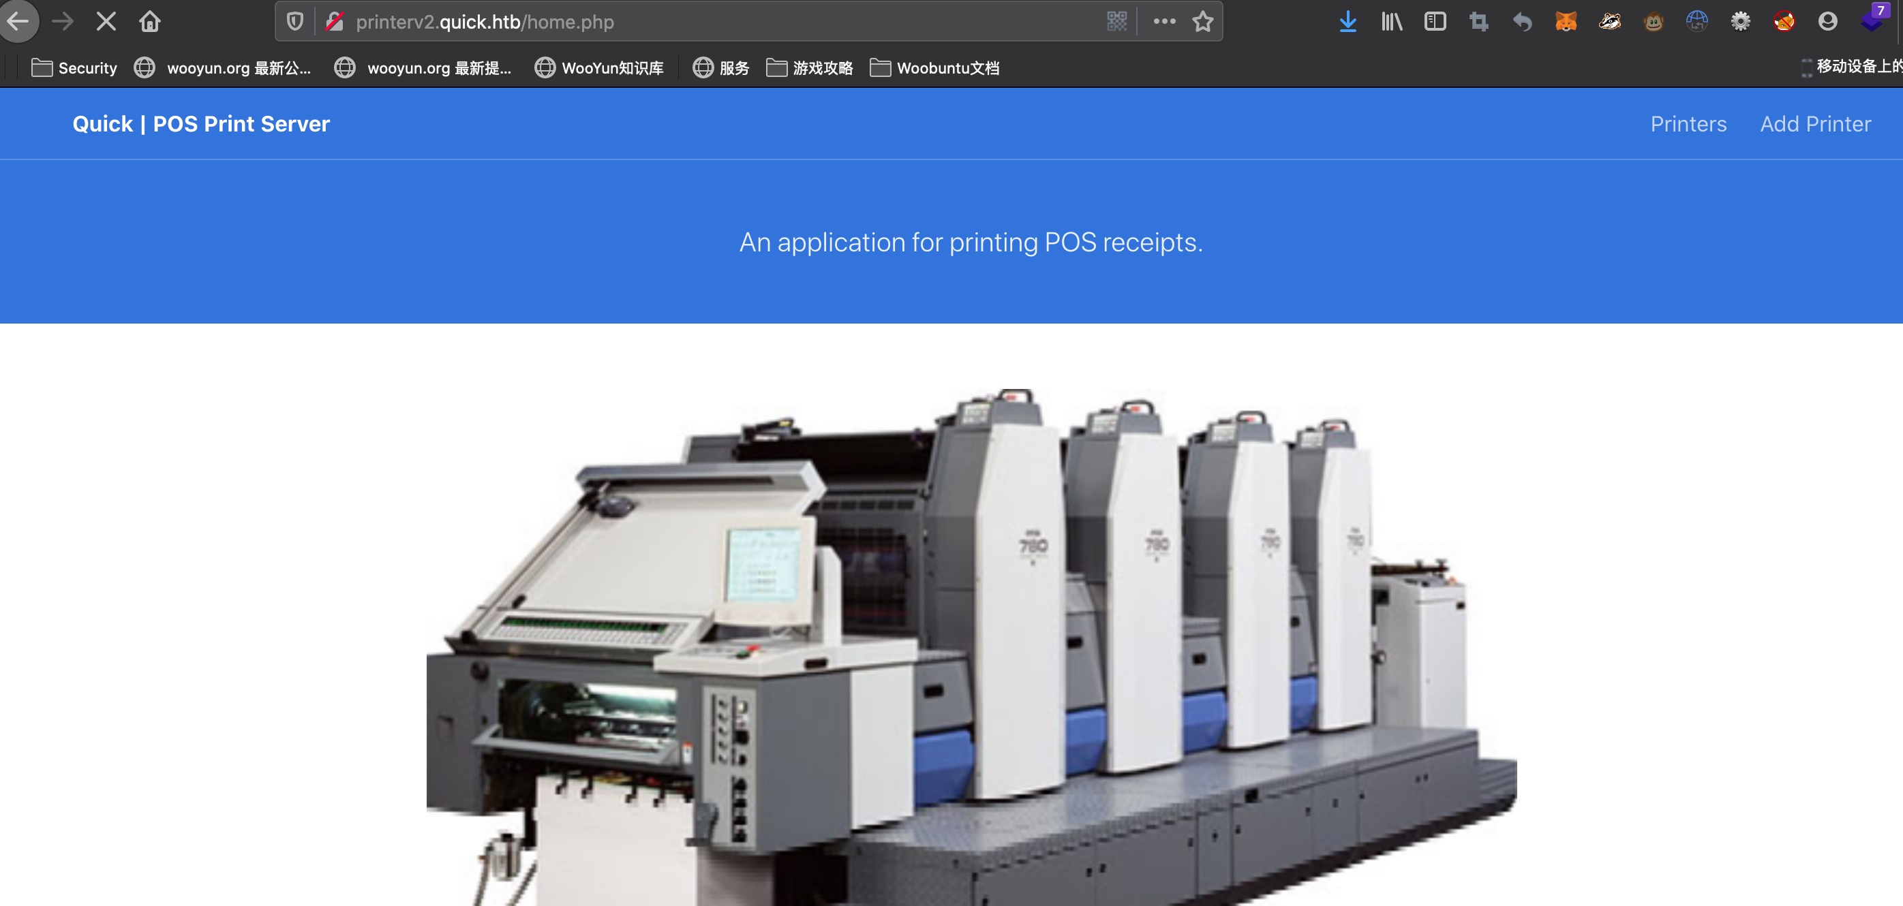Open the Tampermonkey monkey extension
The height and width of the screenshot is (906, 1903).
coord(1654,21)
